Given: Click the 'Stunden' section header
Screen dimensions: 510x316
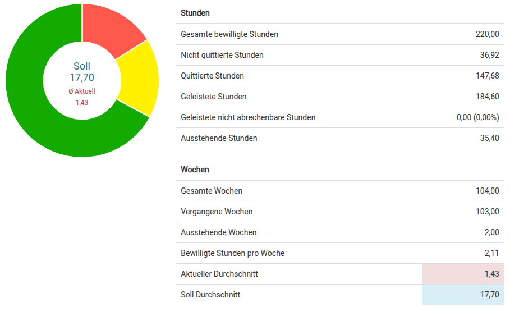Looking at the screenshot, I should [x=195, y=13].
